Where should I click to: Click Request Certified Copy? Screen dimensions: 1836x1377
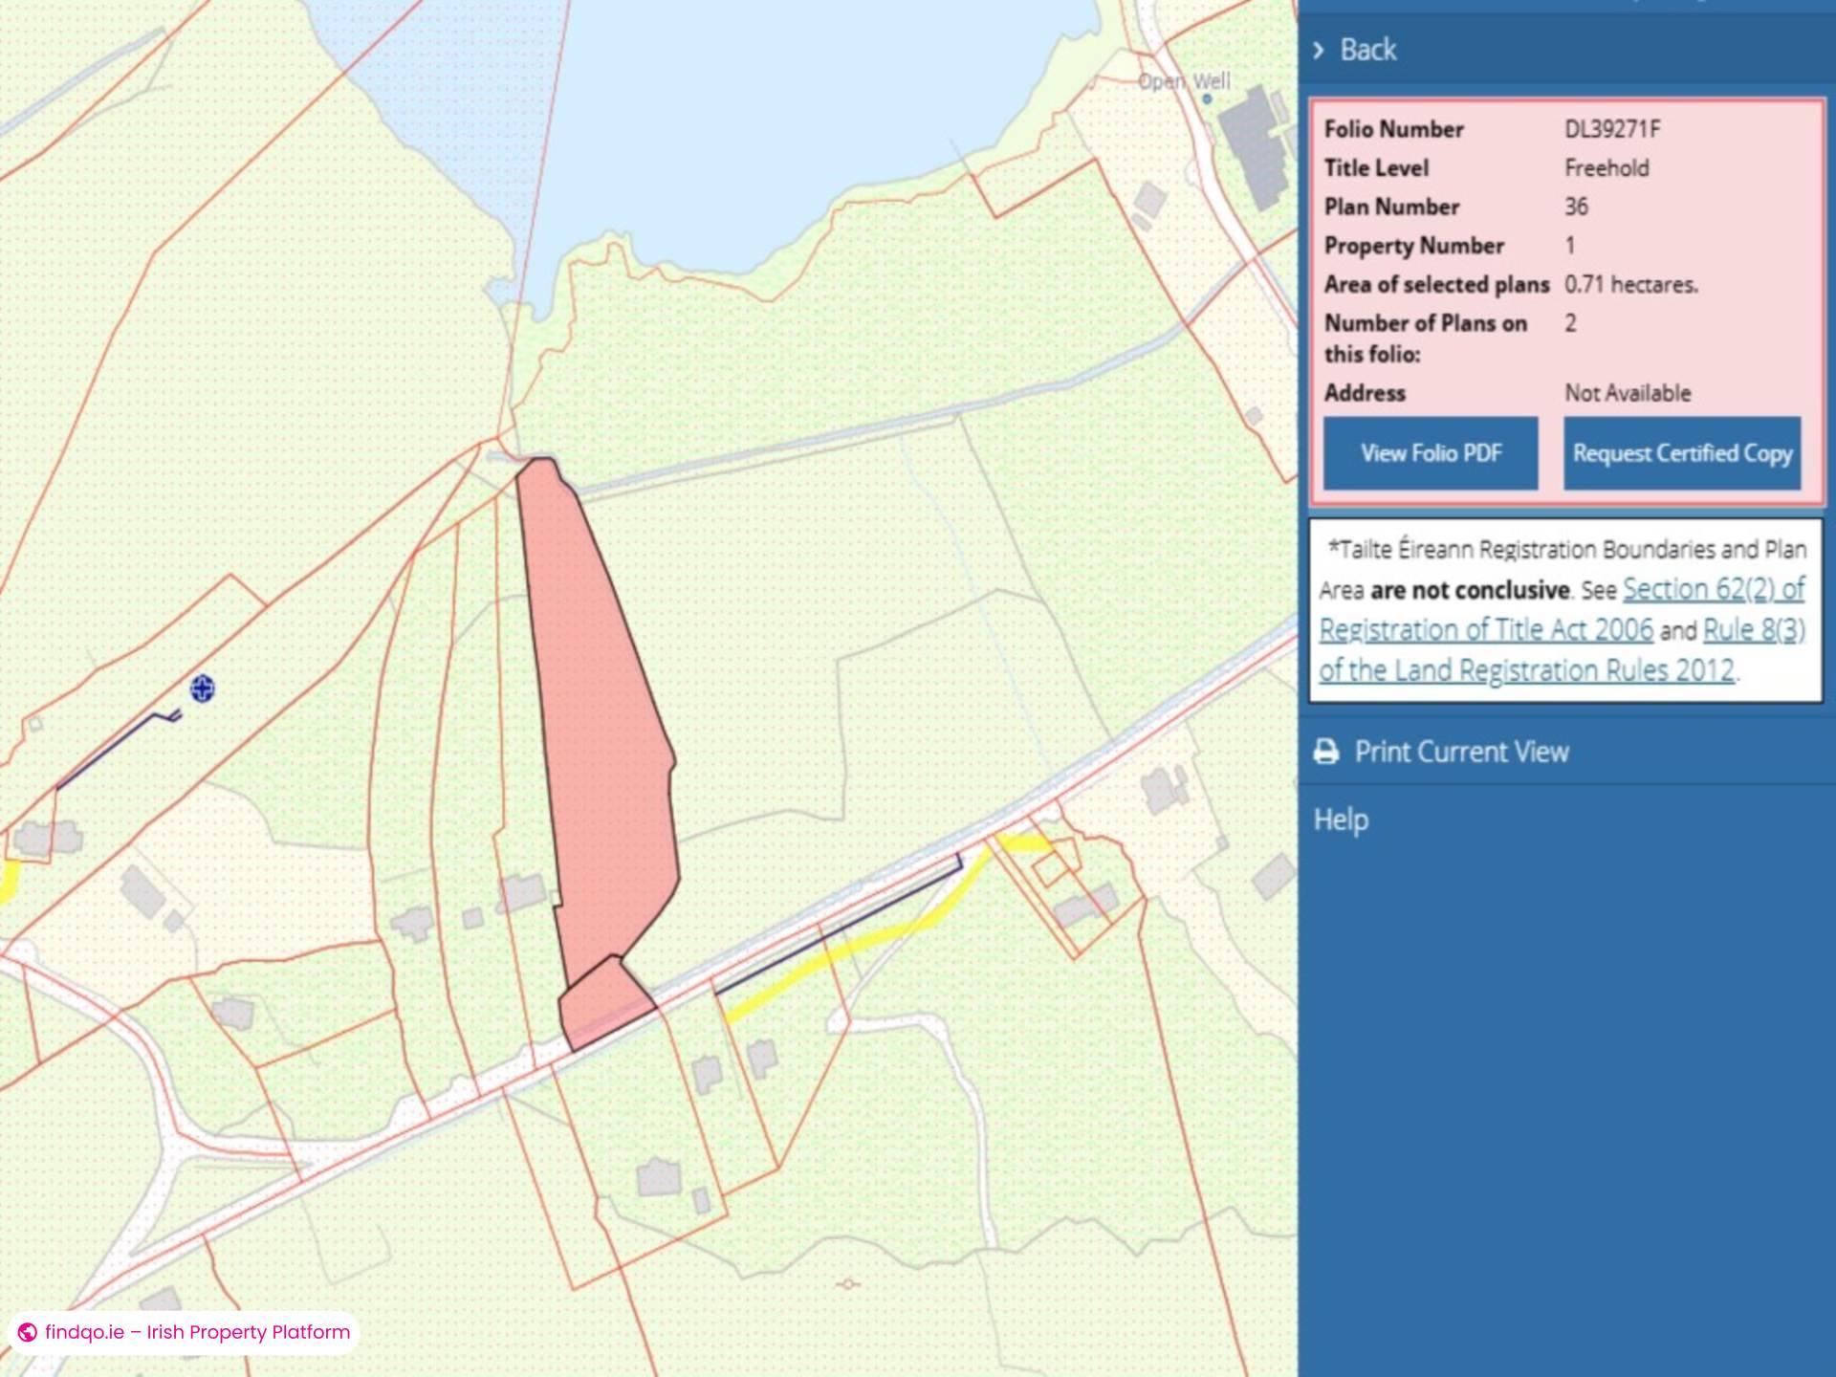(x=1681, y=453)
